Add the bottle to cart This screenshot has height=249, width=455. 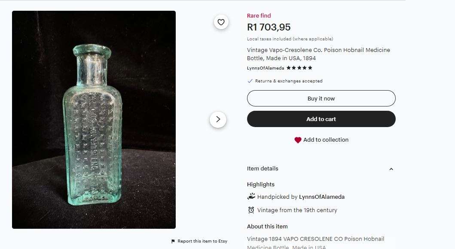[x=321, y=119]
